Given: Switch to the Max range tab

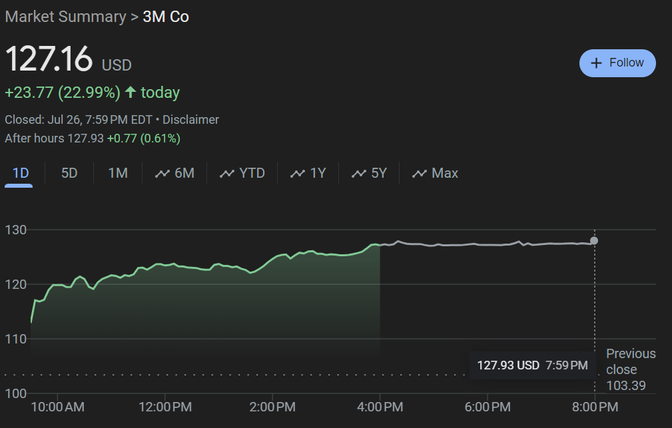Looking at the screenshot, I should (x=435, y=173).
